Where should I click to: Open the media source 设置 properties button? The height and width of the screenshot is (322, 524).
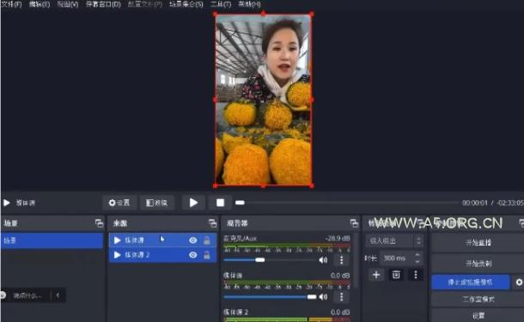point(119,203)
